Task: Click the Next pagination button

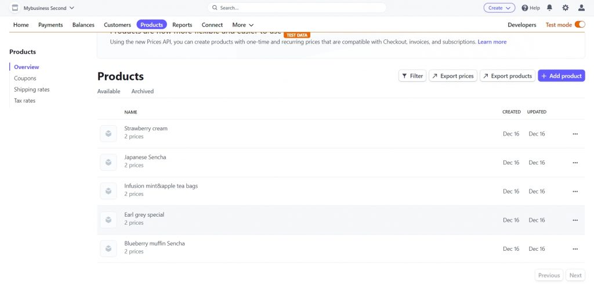Action: 575,275
